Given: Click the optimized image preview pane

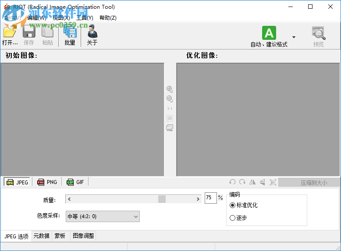Looking at the screenshot, I should [x=258, y=120].
